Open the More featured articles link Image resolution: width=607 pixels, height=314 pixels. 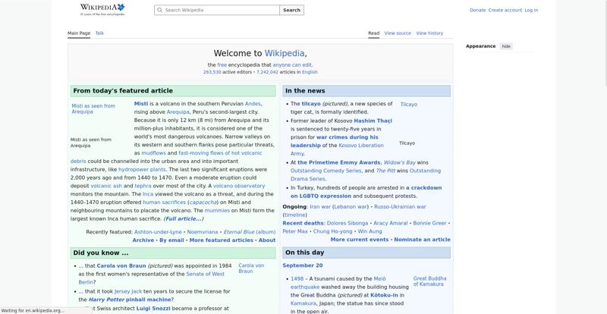[221, 240]
